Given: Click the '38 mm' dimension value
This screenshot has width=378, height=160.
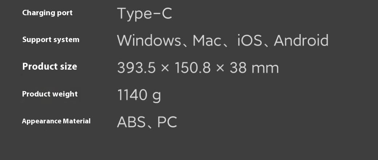Looking at the screenshot, I should (x=254, y=68).
